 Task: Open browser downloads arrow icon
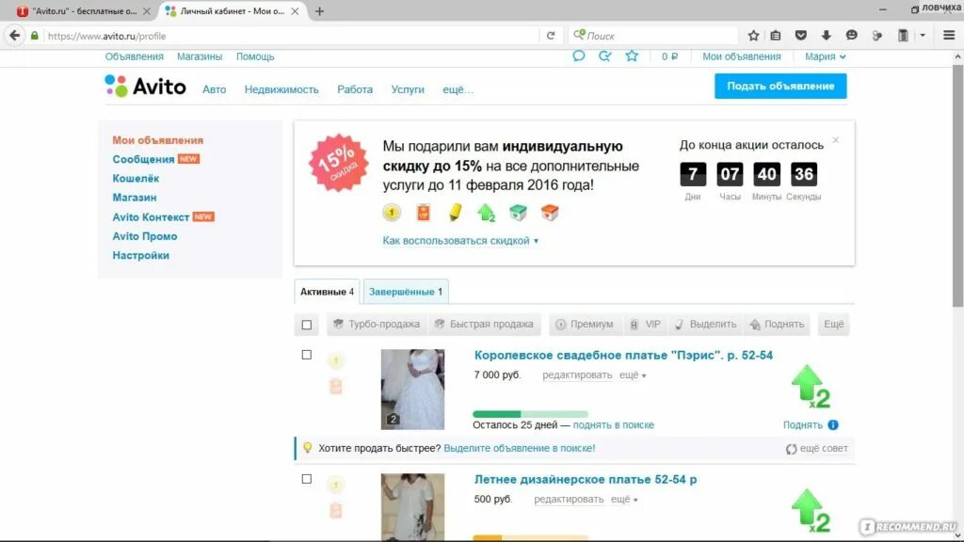[x=827, y=36]
